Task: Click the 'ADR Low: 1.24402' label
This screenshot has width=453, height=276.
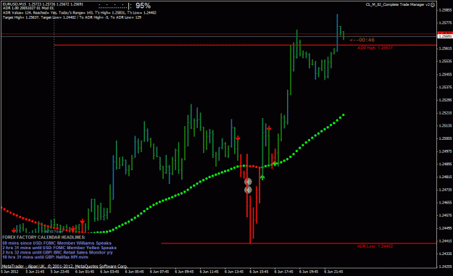Action: pos(375,246)
